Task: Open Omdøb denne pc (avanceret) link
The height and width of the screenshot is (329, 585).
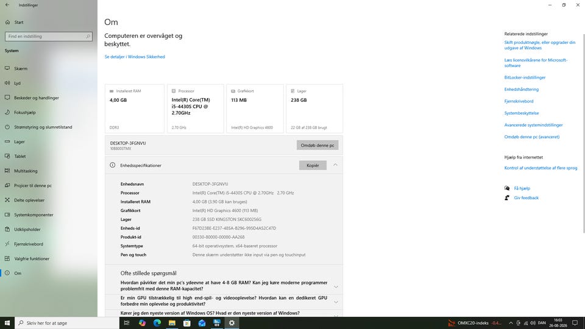Action: click(x=532, y=137)
